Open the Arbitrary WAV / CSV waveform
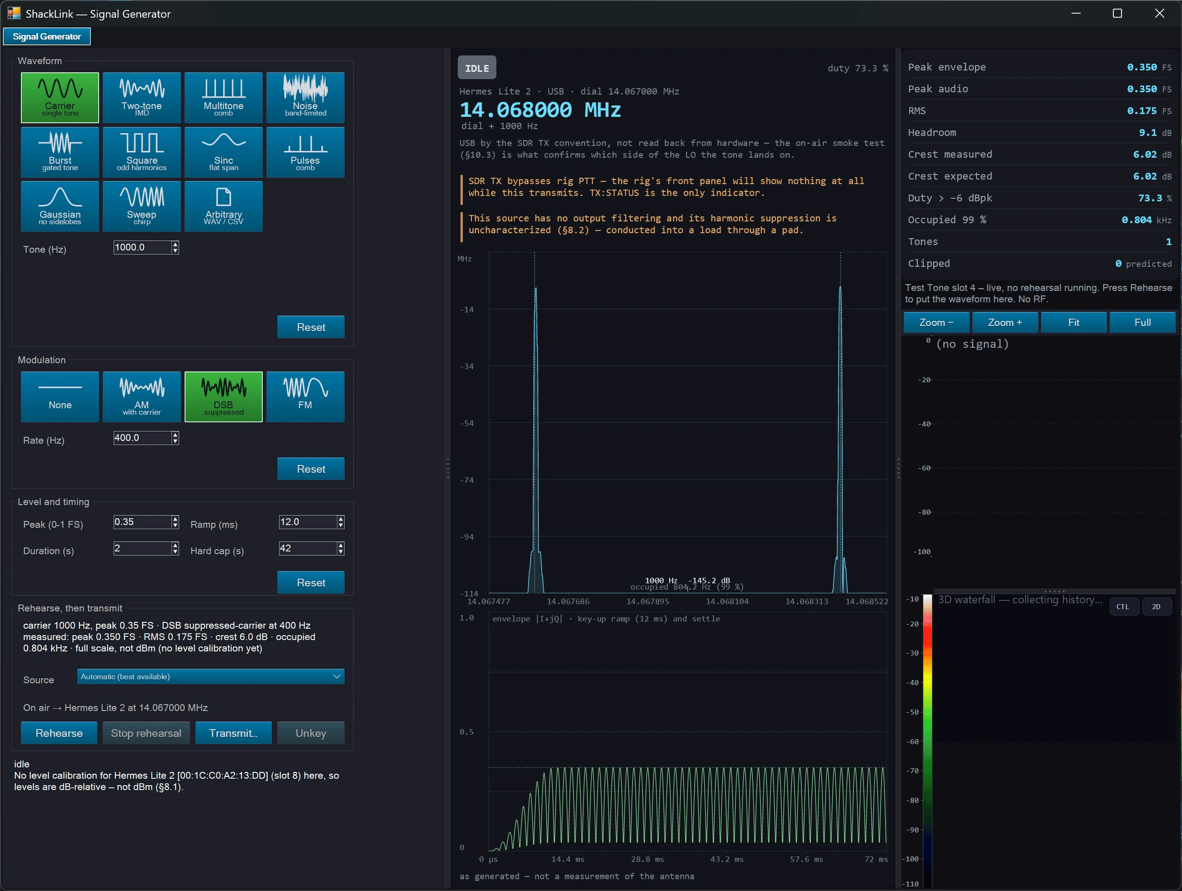 [x=223, y=206]
